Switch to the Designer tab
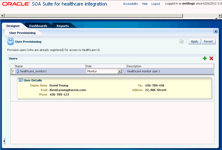The width and height of the screenshot is (222, 150). [13, 26]
